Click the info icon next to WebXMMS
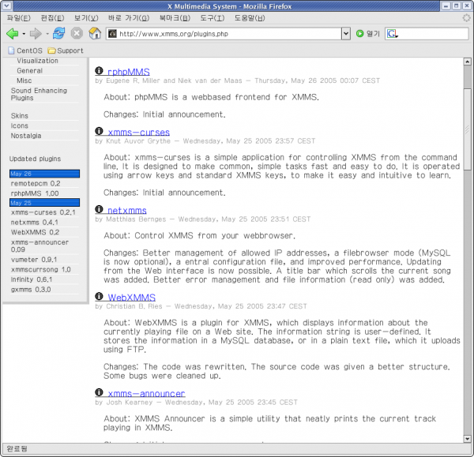Image resolution: width=474 pixels, height=457 pixels. tap(99, 296)
